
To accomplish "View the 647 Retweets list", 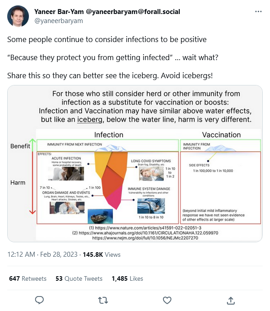I will pyautogui.click(x=28, y=278).
